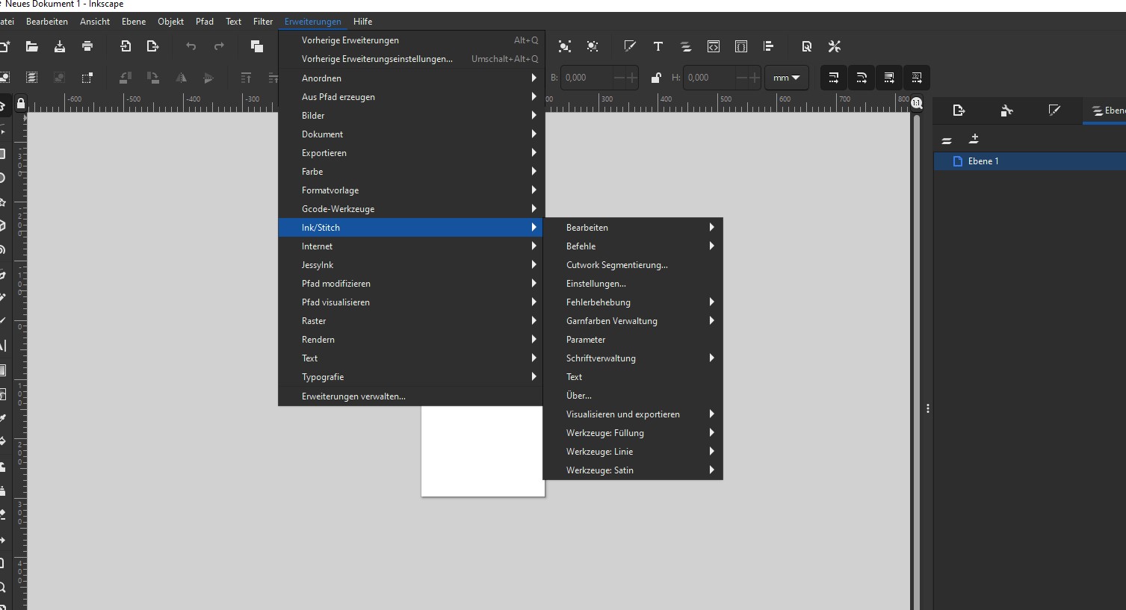Image resolution: width=1126 pixels, height=610 pixels.
Task: Select the layer Ebene 1
Action: (983, 161)
